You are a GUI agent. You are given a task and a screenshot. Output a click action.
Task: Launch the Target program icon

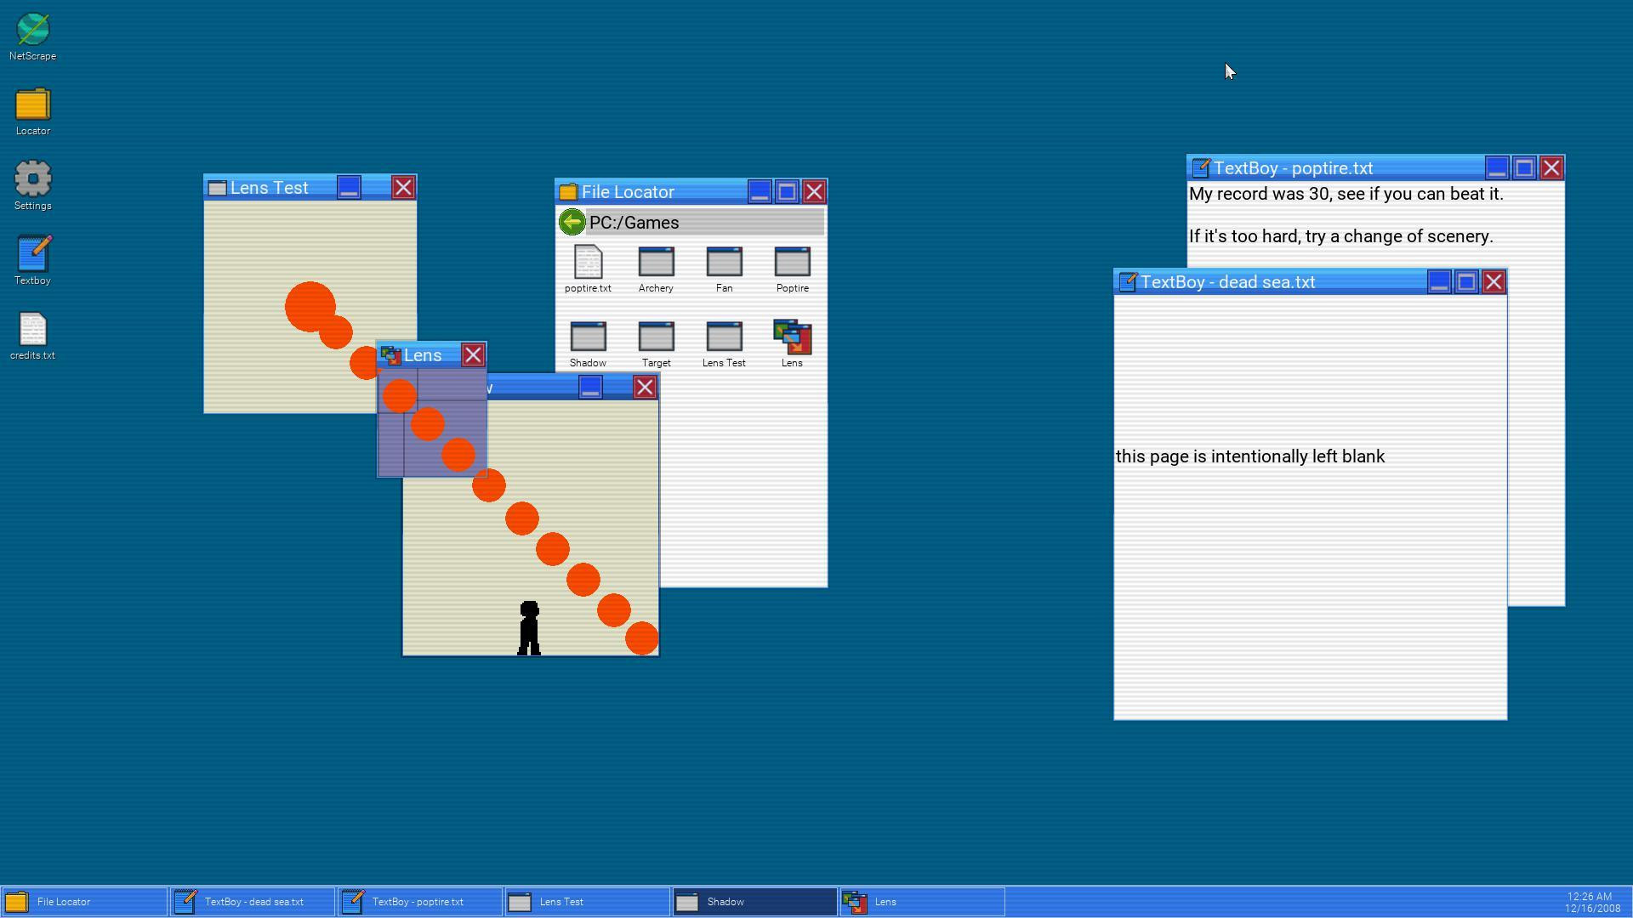pos(656,344)
